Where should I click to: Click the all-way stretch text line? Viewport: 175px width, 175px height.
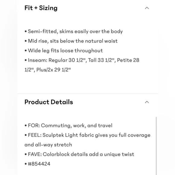[48, 145]
